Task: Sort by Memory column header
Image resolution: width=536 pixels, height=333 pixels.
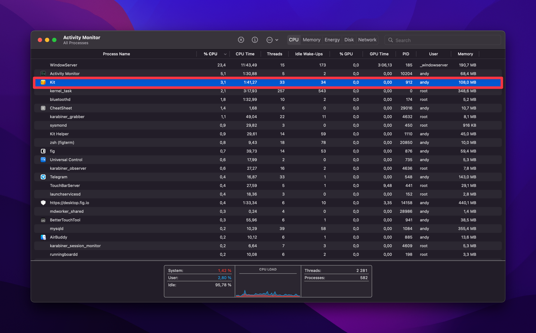Action: (x=465, y=54)
